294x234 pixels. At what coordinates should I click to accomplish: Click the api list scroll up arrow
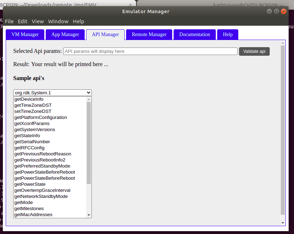[89, 99]
